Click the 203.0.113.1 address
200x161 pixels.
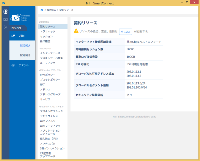point(134,72)
